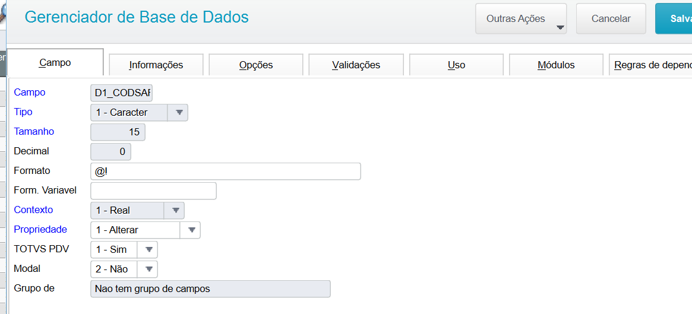The height and width of the screenshot is (314, 692).
Task: Switch to Regras de dependência tab
Action: click(x=650, y=65)
